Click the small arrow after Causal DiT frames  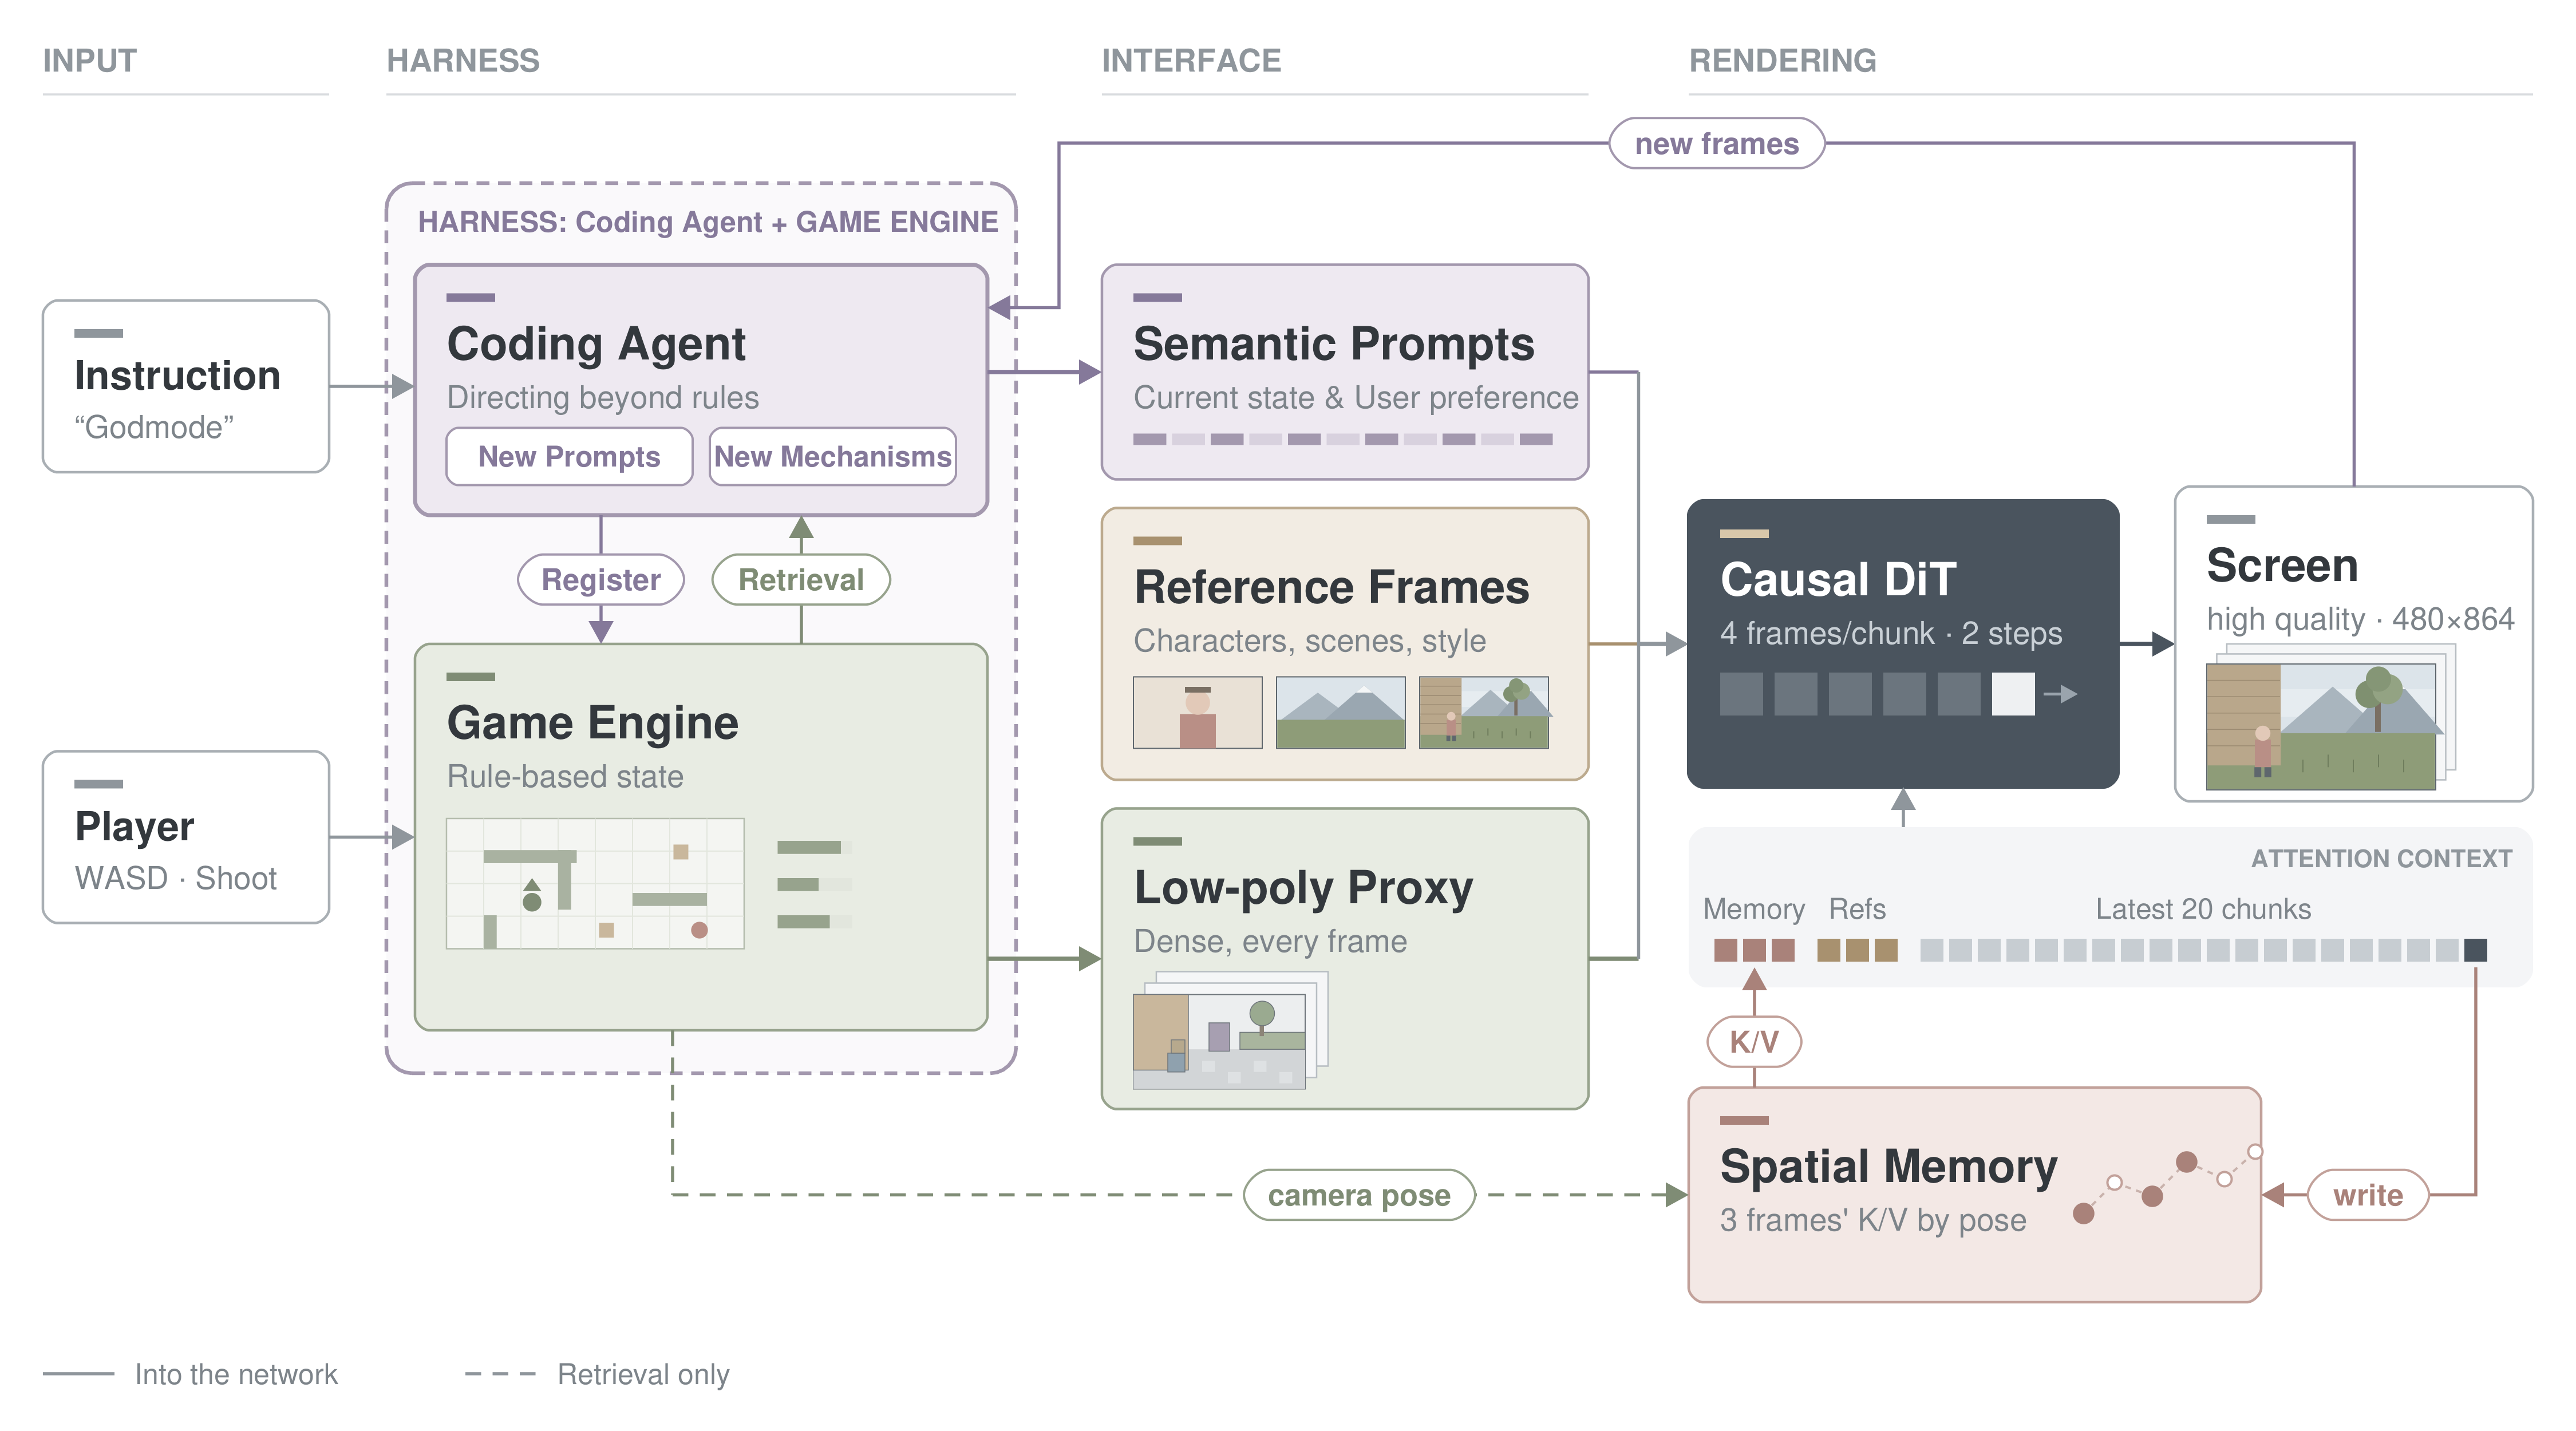point(2060,694)
